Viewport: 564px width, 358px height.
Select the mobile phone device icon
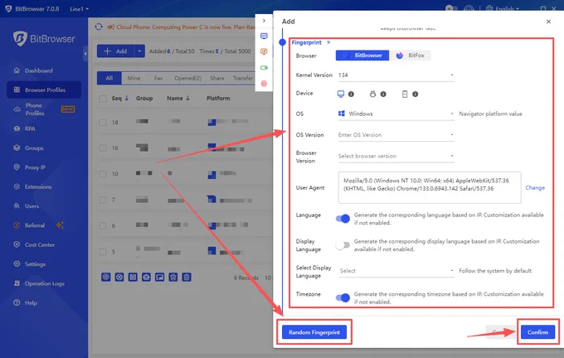[405, 94]
